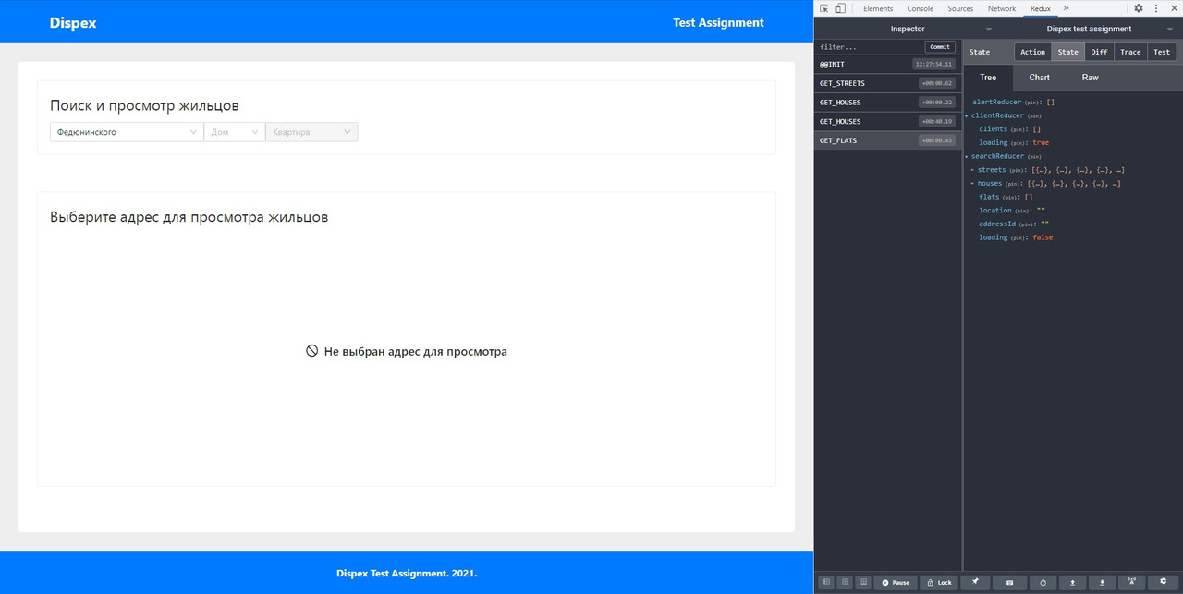Click the Import state upload button

[x=1072, y=582]
